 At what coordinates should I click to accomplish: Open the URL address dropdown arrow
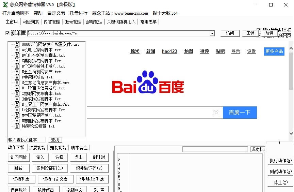212,33
